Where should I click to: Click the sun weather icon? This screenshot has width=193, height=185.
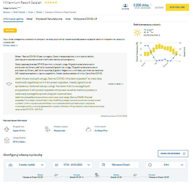coord(137,32)
